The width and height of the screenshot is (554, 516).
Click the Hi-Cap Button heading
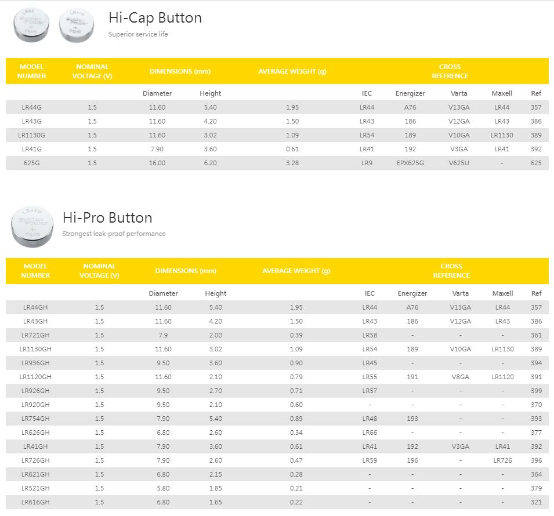[155, 18]
